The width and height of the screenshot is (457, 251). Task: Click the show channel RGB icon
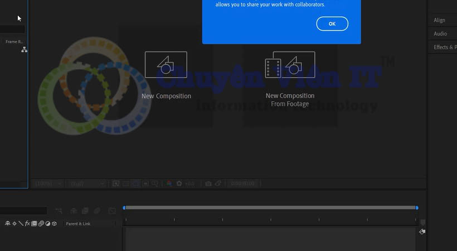pyautogui.click(x=169, y=184)
